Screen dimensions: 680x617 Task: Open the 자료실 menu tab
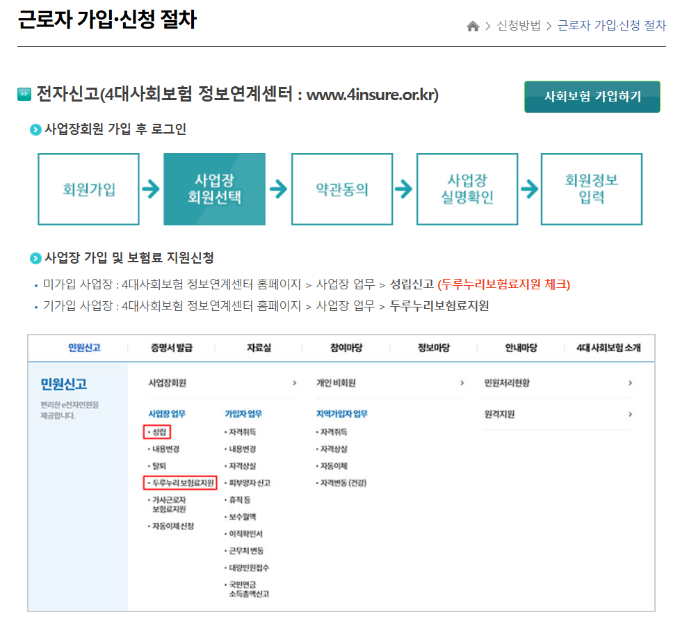pos(259,348)
